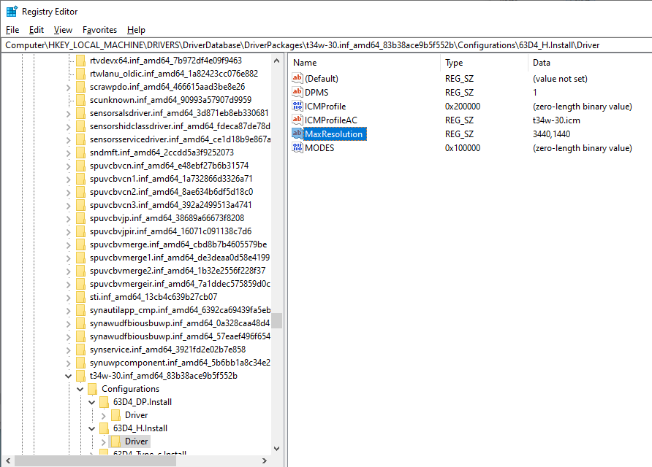Click the MaxResolution value icon
The height and width of the screenshot is (467, 652).
point(297,134)
